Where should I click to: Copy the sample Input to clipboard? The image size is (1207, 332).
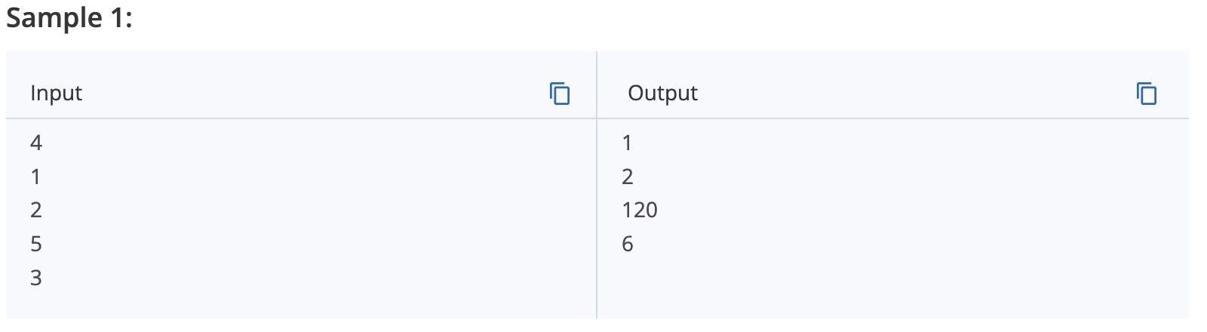coord(560,94)
